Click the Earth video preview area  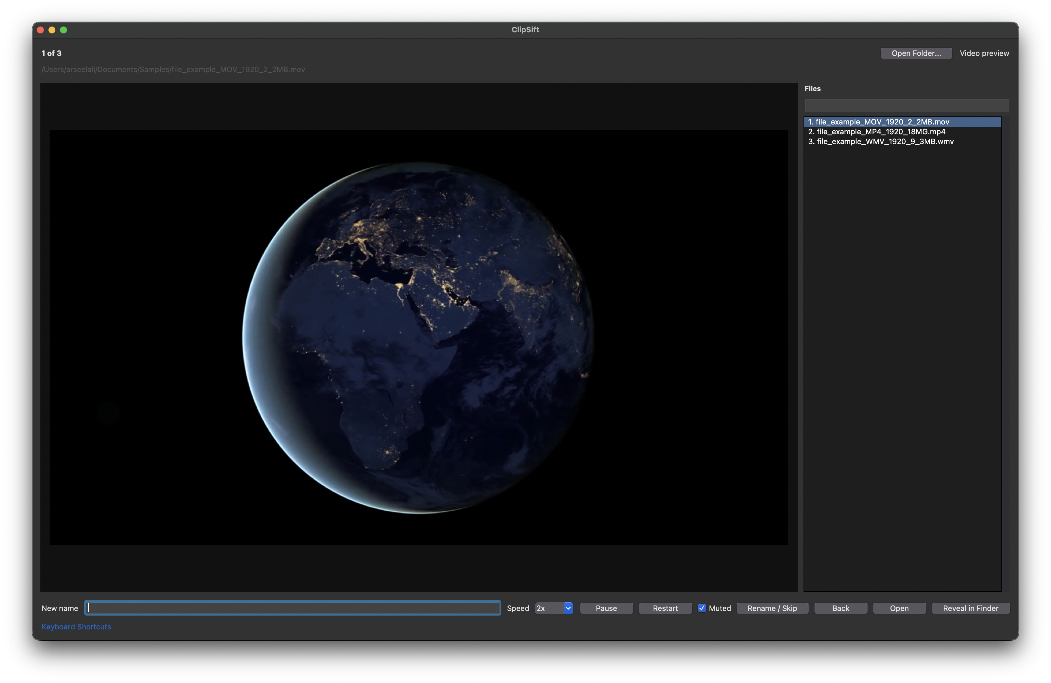(418, 337)
